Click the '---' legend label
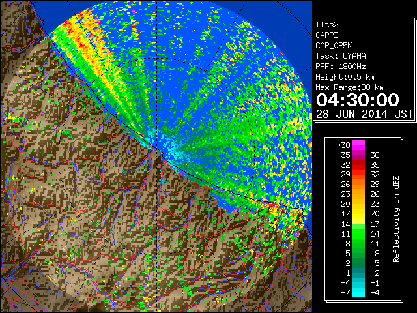Image resolution: width=417 pixels, height=313 pixels. coord(373,145)
